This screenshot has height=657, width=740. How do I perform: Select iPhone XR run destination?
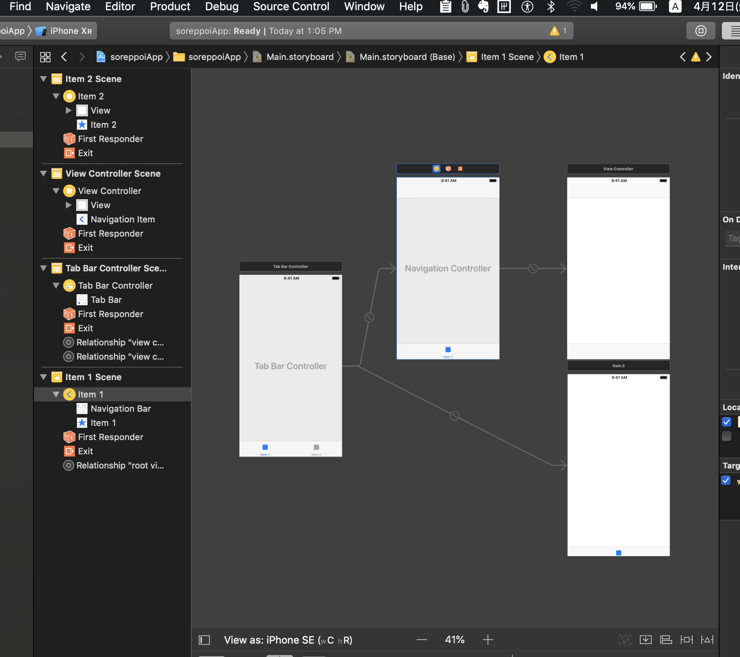coord(65,31)
